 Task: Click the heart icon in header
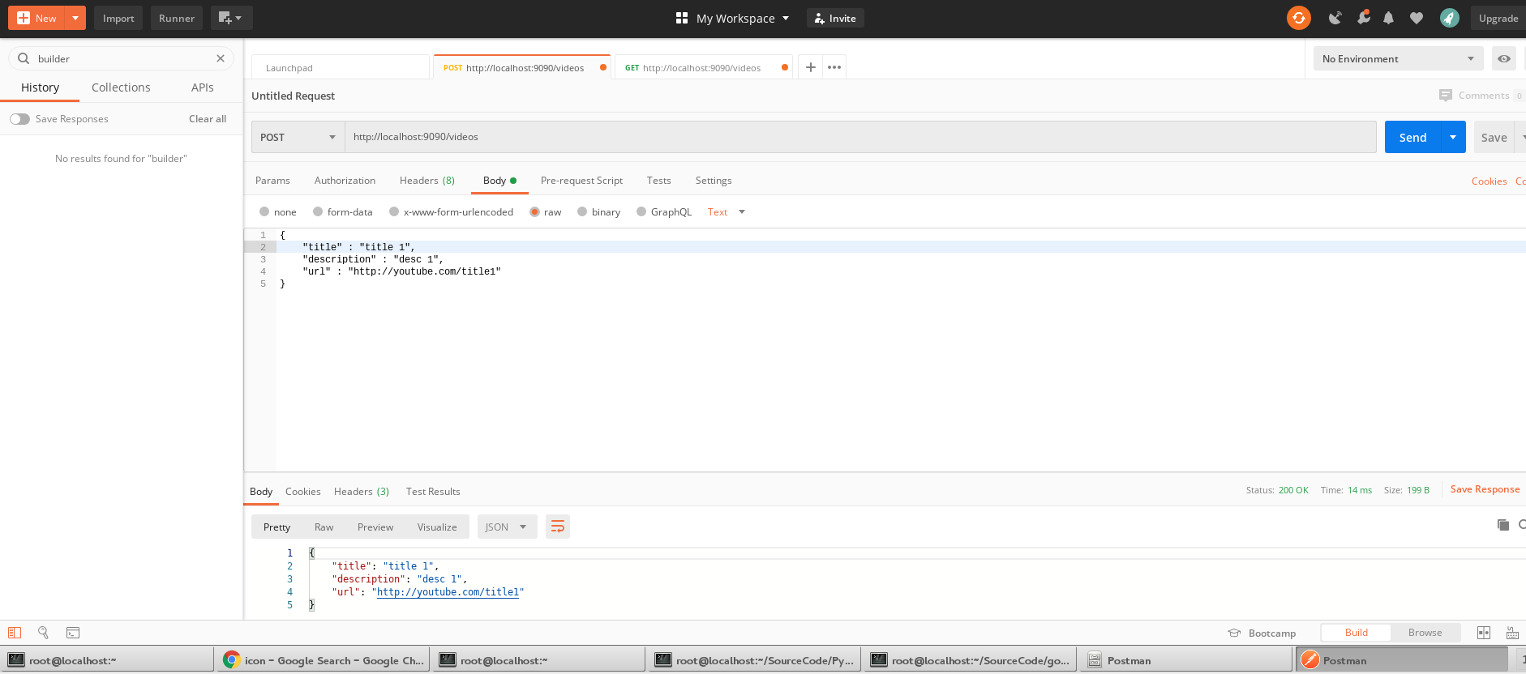tap(1417, 18)
